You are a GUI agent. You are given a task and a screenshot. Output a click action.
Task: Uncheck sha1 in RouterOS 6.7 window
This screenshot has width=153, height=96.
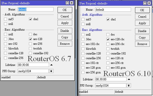30,19
